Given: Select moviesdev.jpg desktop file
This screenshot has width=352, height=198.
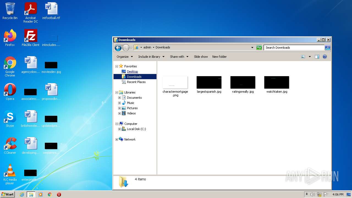Looking at the screenshot, I should click(51, 67).
